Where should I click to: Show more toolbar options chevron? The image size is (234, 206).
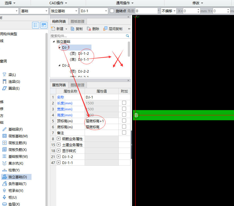[129, 29]
